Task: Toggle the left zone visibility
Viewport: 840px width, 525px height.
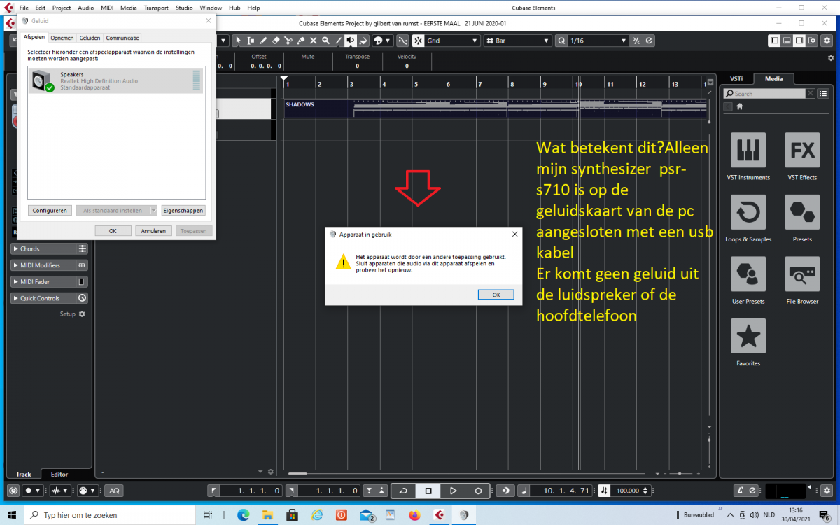Action: 774,41
